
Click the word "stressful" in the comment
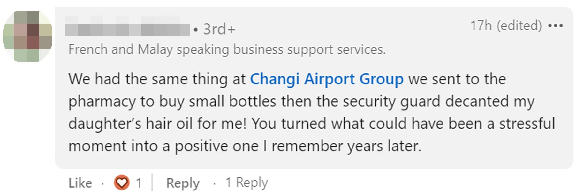click(x=527, y=124)
